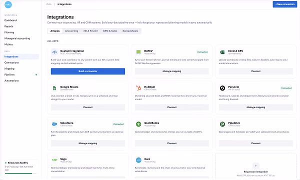Click the Connected badge on Personio
Screen dimensions: 300x180
[x=286, y=88]
